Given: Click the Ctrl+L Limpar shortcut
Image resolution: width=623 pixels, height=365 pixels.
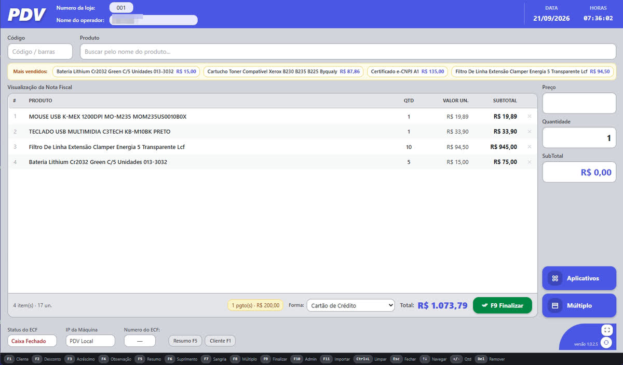Looking at the screenshot, I should 371,359.
